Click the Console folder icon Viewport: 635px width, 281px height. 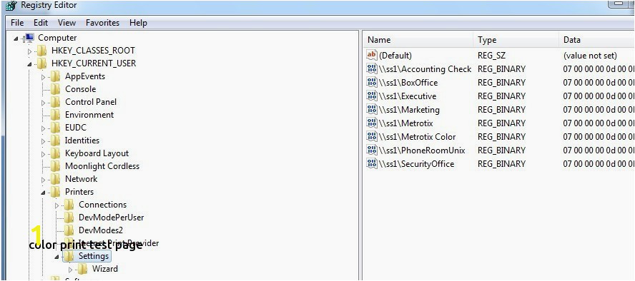pos(56,89)
